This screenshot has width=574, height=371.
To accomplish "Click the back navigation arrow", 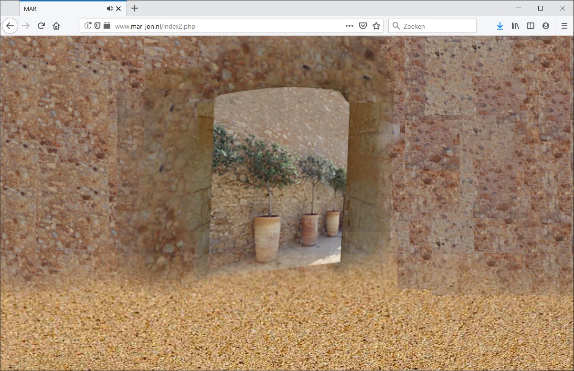I will [10, 26].
